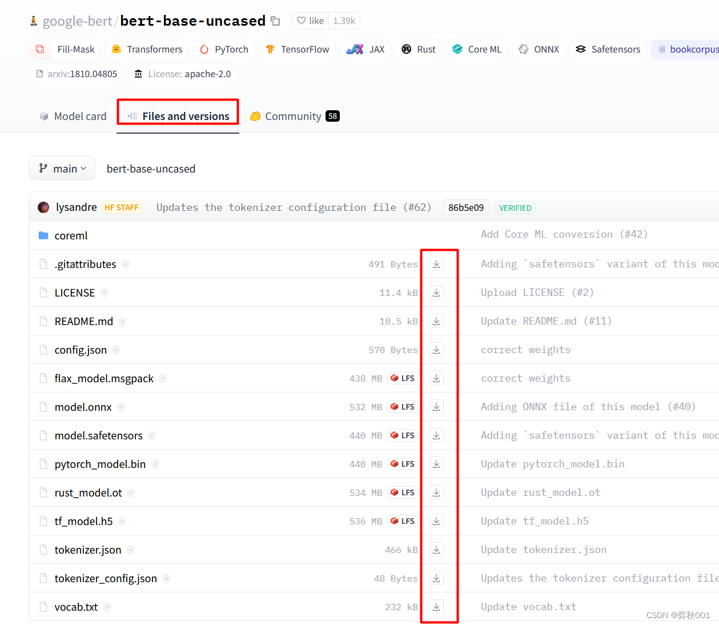The height and width of the screenshot is (625, 719).
Task: Click safety shield beside vocab.txt
Action: [107, 607]
